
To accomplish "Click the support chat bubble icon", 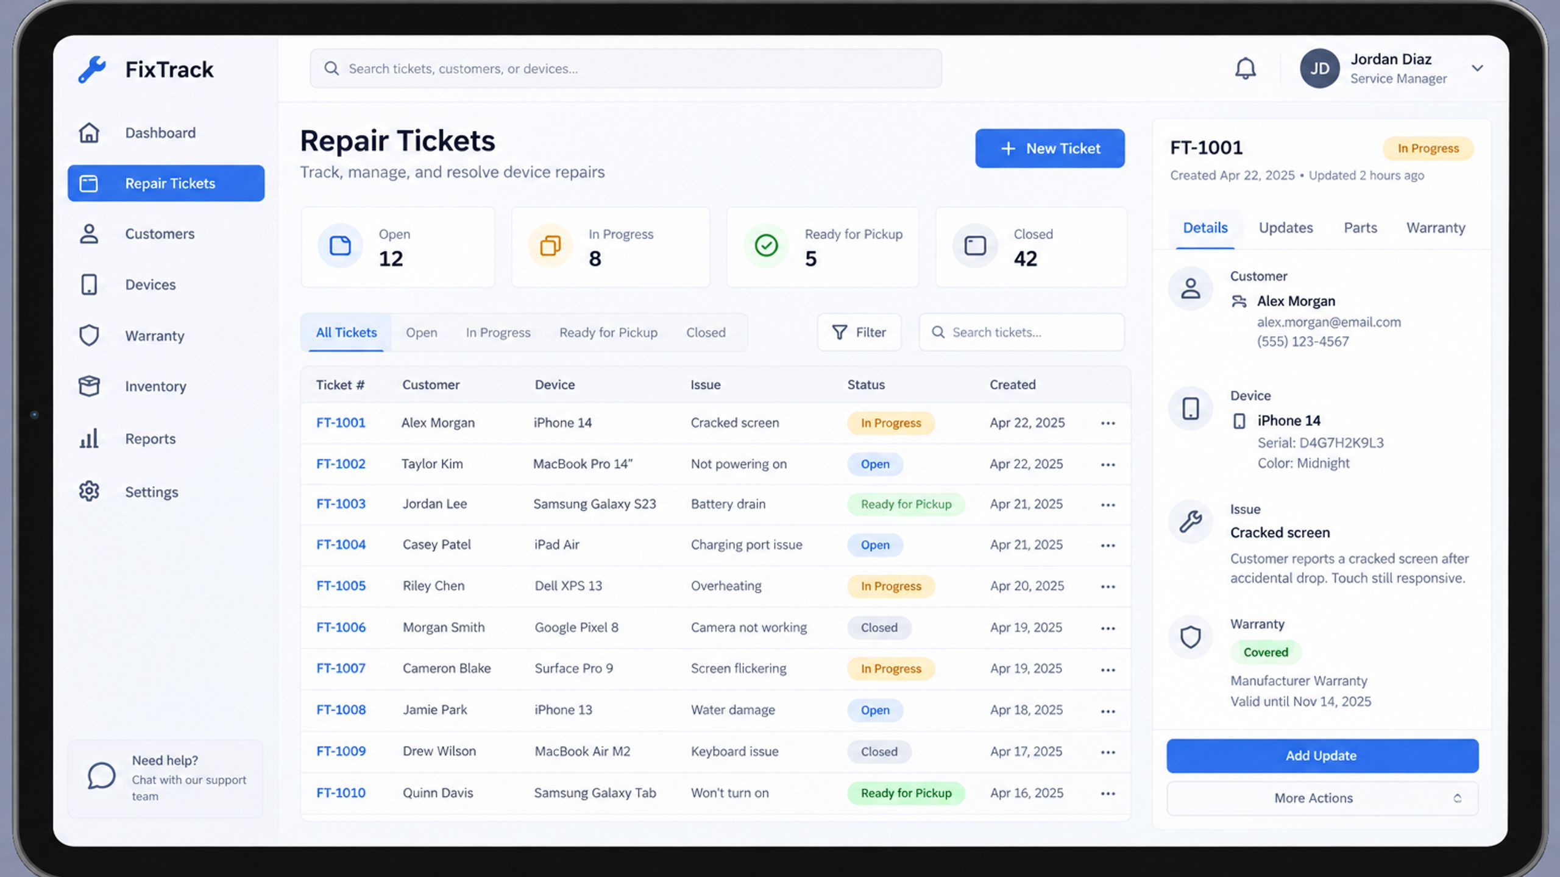I will [x=101, y=776].
